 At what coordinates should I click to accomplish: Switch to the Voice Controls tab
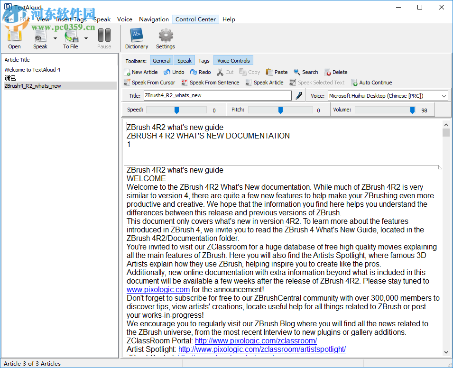pyautogui.click(x=233, y=60)
